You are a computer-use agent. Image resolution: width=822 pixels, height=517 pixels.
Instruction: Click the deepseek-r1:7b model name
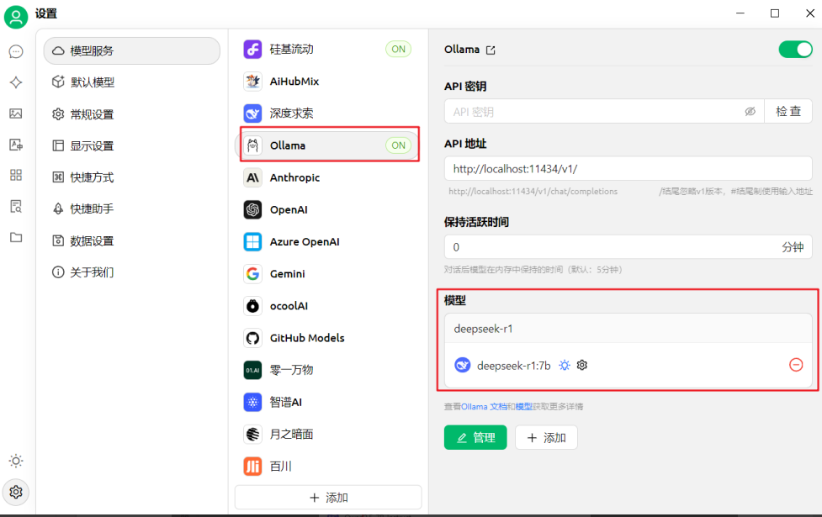pyautogui.click(x=514, y=366)
